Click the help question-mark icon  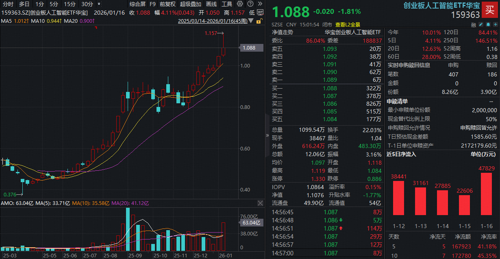[x=250, y=4]
